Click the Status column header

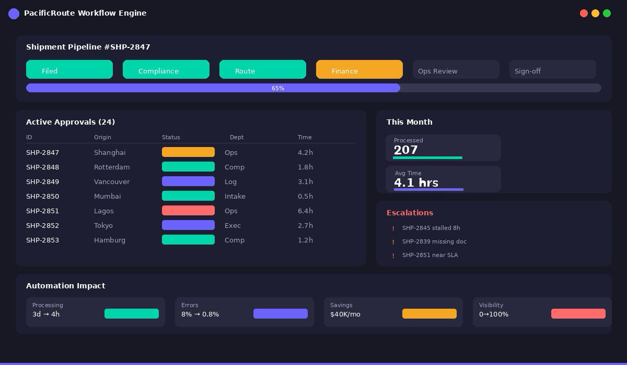pos(171,137)
